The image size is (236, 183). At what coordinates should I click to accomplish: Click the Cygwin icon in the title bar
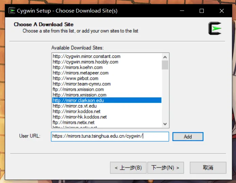tap(12, 11)
